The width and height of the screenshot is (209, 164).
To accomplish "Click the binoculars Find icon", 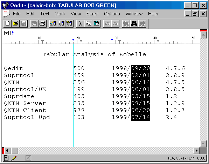I will click(x=134, y=24).
